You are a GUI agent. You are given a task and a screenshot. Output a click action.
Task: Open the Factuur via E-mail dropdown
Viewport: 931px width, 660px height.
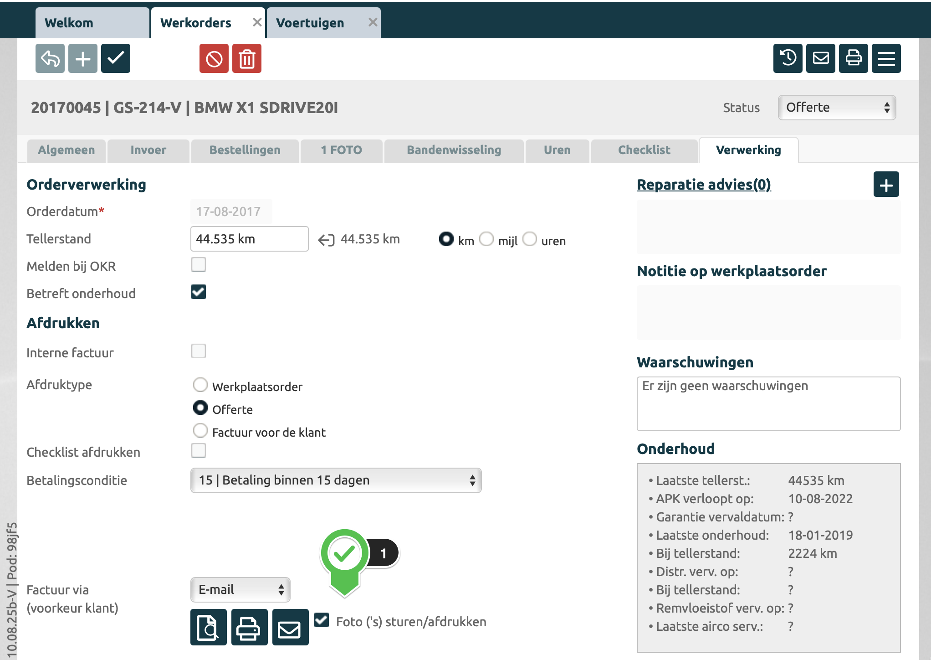[240, 590]
